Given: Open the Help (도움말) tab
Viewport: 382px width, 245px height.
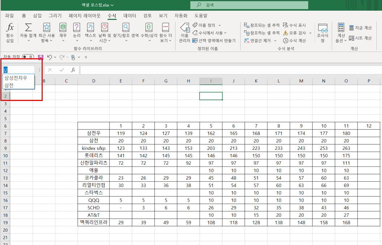Looking at the screenshot, I should (201, 16).
